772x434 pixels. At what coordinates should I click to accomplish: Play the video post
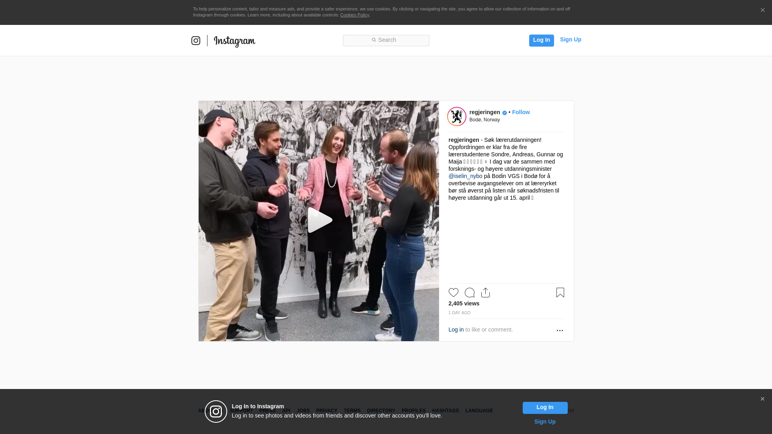[320, 220]
